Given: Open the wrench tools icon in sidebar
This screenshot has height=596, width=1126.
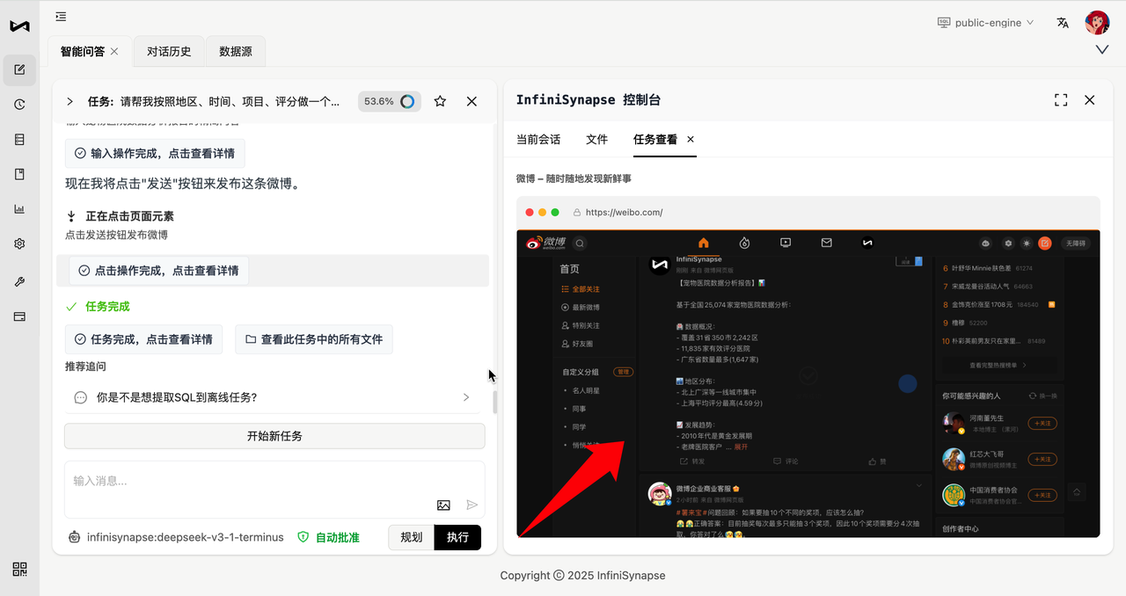Looking at the screenshot, I should [19, 281].
